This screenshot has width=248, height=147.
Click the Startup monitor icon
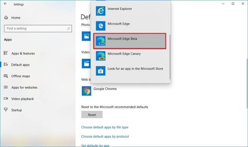coord(6,110)
